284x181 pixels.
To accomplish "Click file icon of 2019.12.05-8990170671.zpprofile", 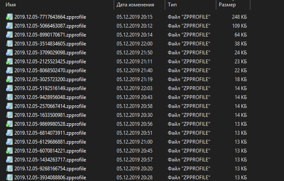I will 9,34.
